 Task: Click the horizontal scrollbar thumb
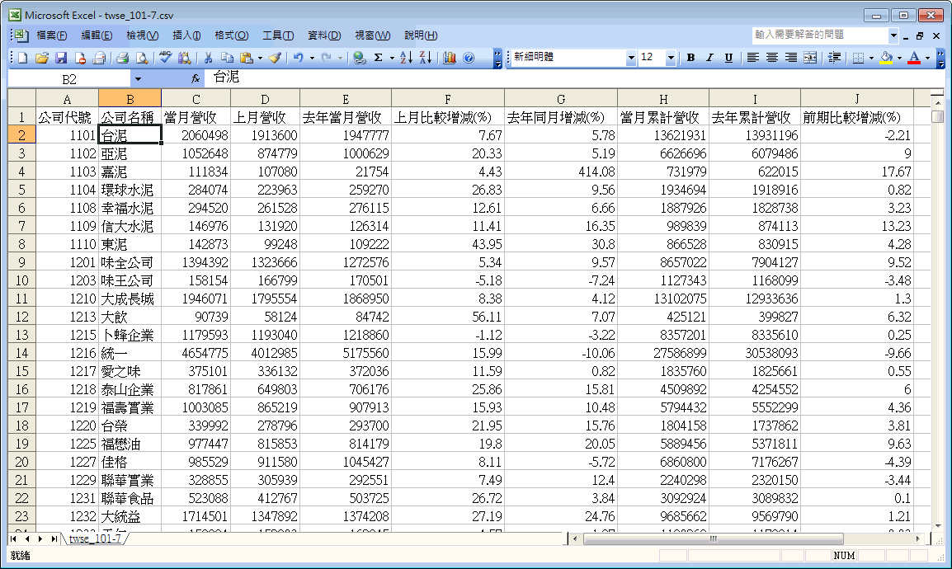713,538
